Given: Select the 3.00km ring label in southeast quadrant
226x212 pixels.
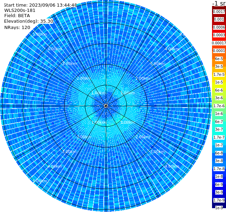Looking at the screenshot, I should point(158,152).
